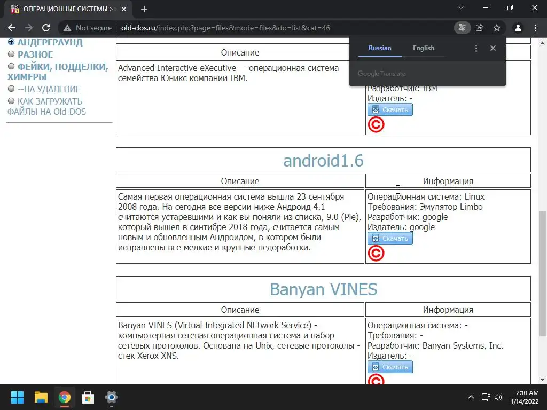Click the Chrome icon in the taskbar
This screenshot has height=410, width=547.
click(x=65, y=397)
